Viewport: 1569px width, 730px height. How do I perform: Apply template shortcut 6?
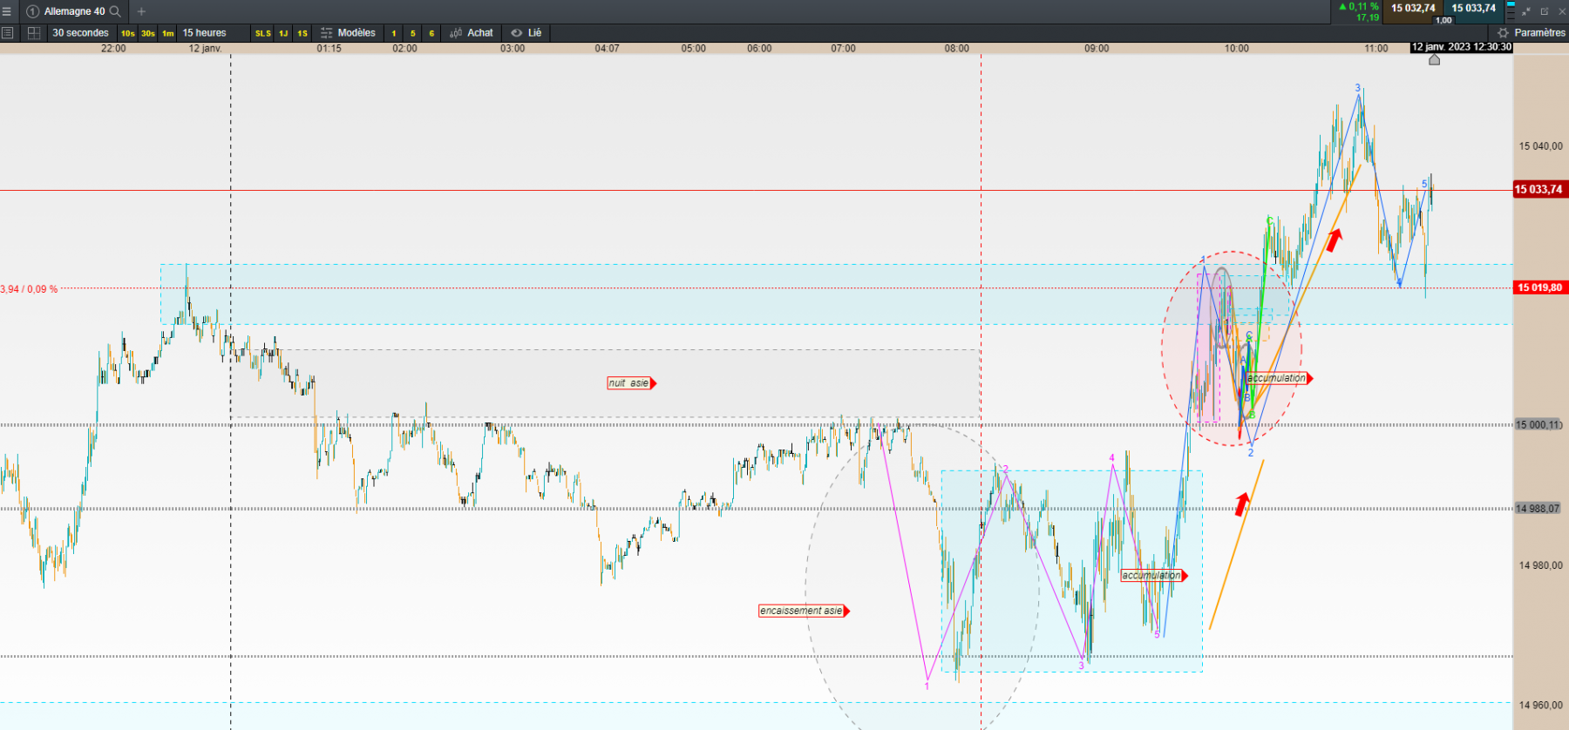pyautogui.click(x=431, y=33)
